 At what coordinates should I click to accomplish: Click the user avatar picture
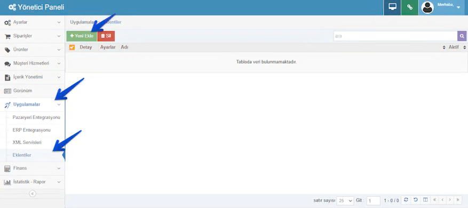(x=427, y=7)
